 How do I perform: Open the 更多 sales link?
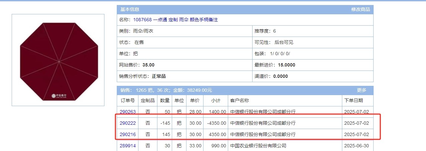pyautogui.click(x=362, y=90)
